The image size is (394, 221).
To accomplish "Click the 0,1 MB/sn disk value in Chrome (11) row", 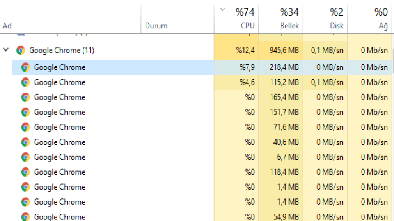I will 327,50.
